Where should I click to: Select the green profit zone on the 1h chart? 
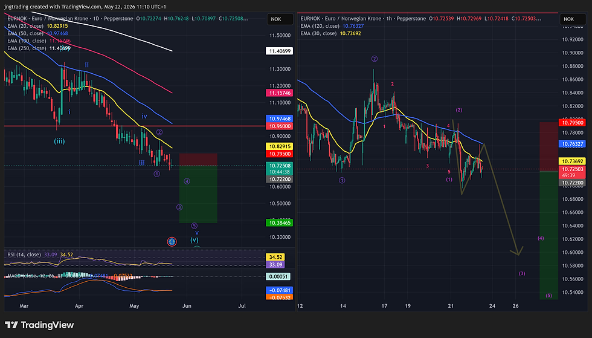click(x=549, y=235)
